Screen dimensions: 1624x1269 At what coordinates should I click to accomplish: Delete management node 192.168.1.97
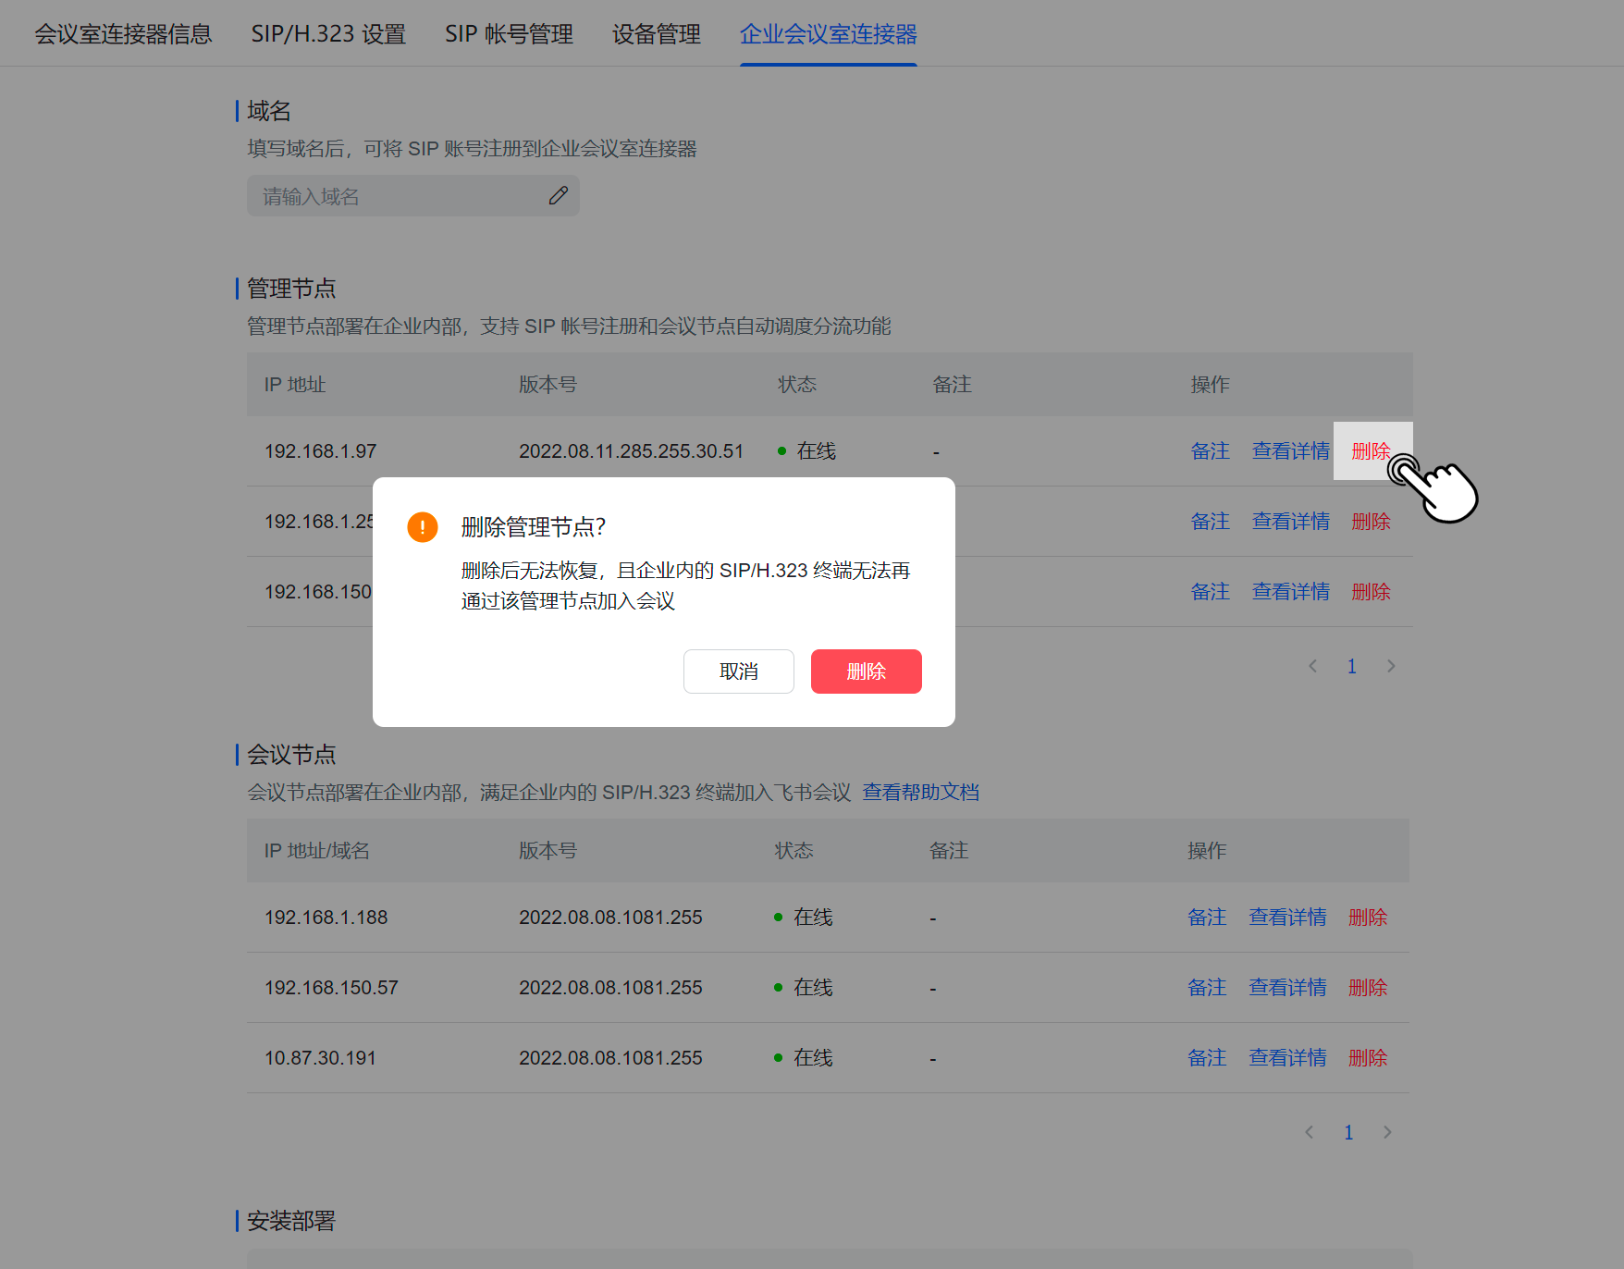(1371, 451)
